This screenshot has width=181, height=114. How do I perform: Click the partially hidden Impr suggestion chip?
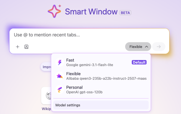46,67
